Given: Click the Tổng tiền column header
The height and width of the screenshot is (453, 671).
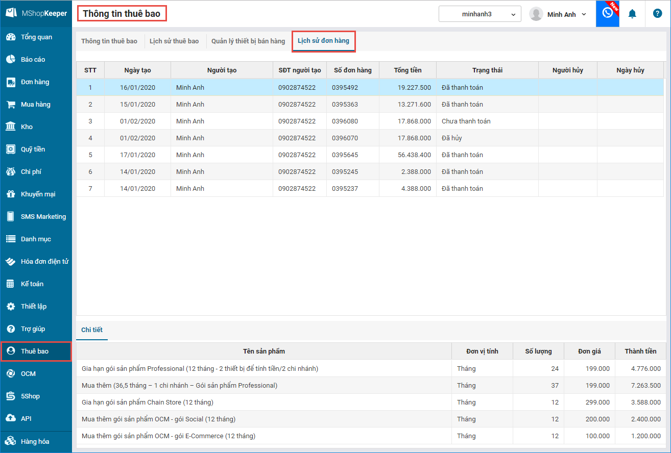Looking at the screenshot, I should point(408,70).
